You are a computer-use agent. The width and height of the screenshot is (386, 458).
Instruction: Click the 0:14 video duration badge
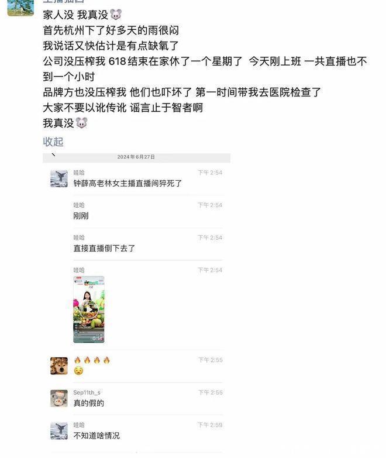point(98,338)
